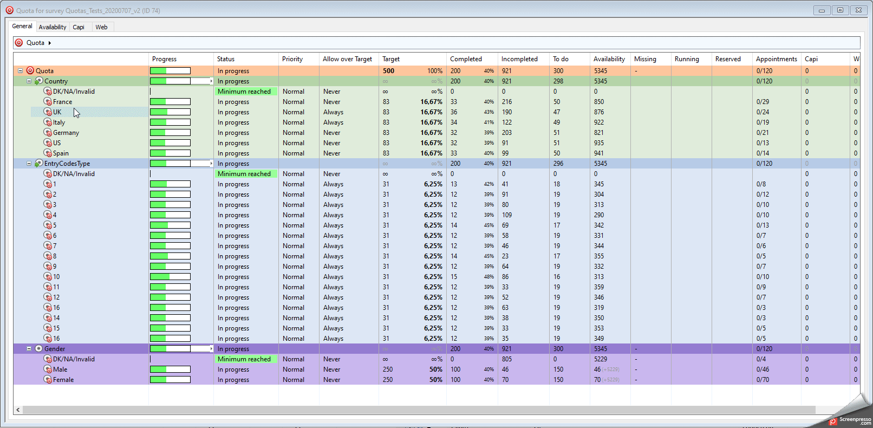
Task: Click the Reserved column header
Action: point(732,59)
